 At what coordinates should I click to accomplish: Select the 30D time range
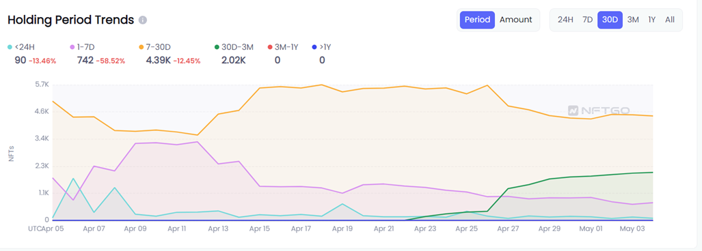(x=610, y=20)
